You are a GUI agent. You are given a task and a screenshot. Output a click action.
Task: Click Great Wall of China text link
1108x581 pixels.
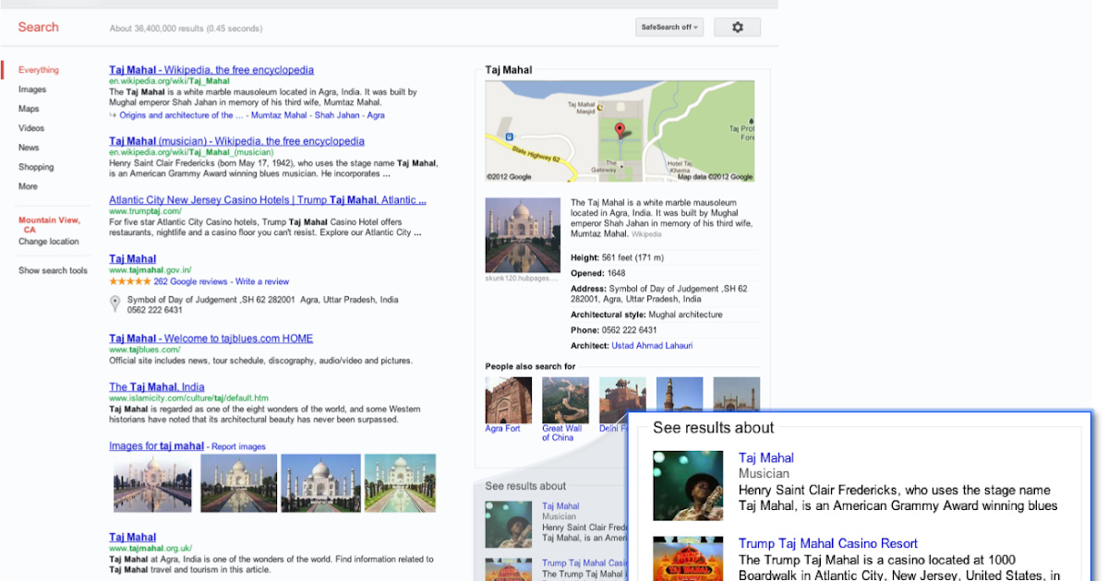562,433
